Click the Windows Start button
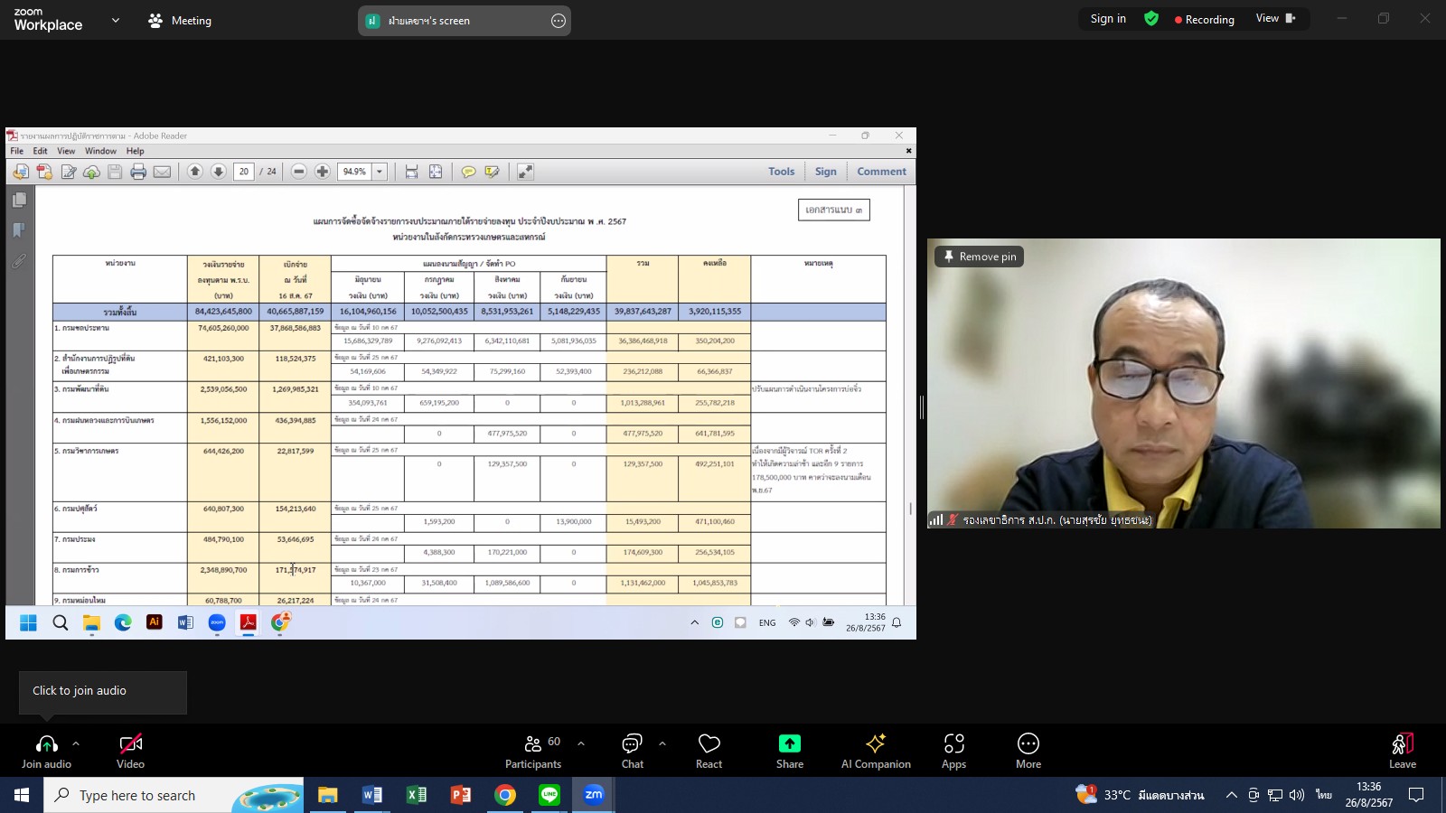1446x813 pixels. pyautogui.click(x=22, y=795)
